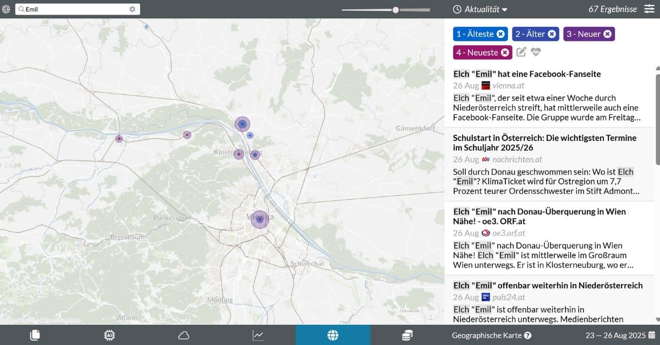Select the globe geographic map view
Image resolution: width=660 pixels, height=345 pixels.
[333, 335]
